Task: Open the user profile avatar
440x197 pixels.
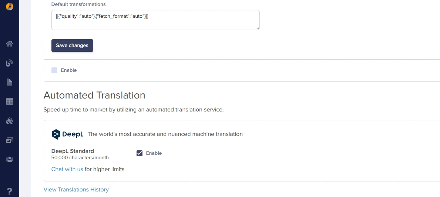Action: tap(10, 6)
